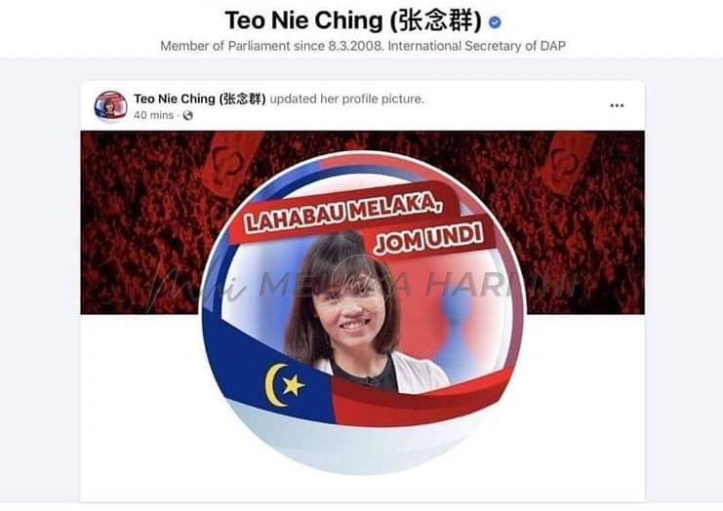
Task: Click the dark red crowd cover photo
Action: click(x=139, y=222)
